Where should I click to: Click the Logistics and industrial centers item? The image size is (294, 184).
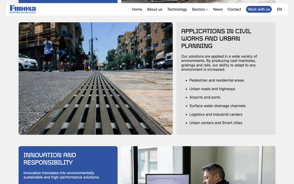coord(215,114)
